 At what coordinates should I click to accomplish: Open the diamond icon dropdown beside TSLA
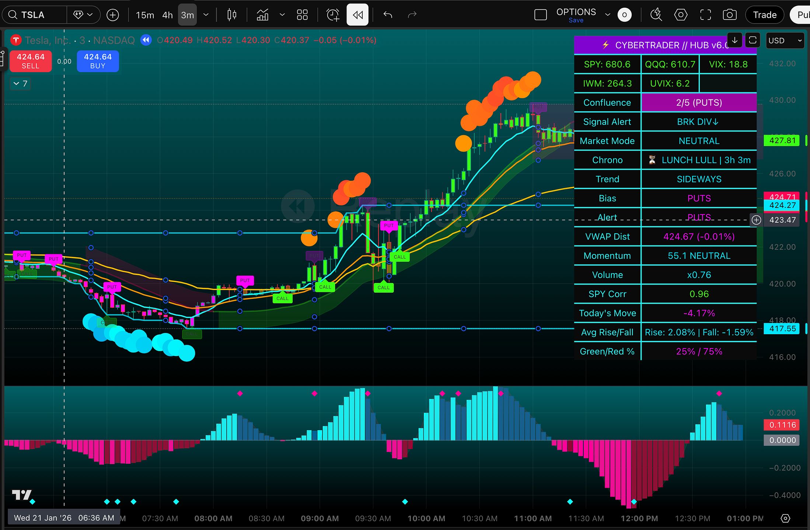tap(83, 15)
